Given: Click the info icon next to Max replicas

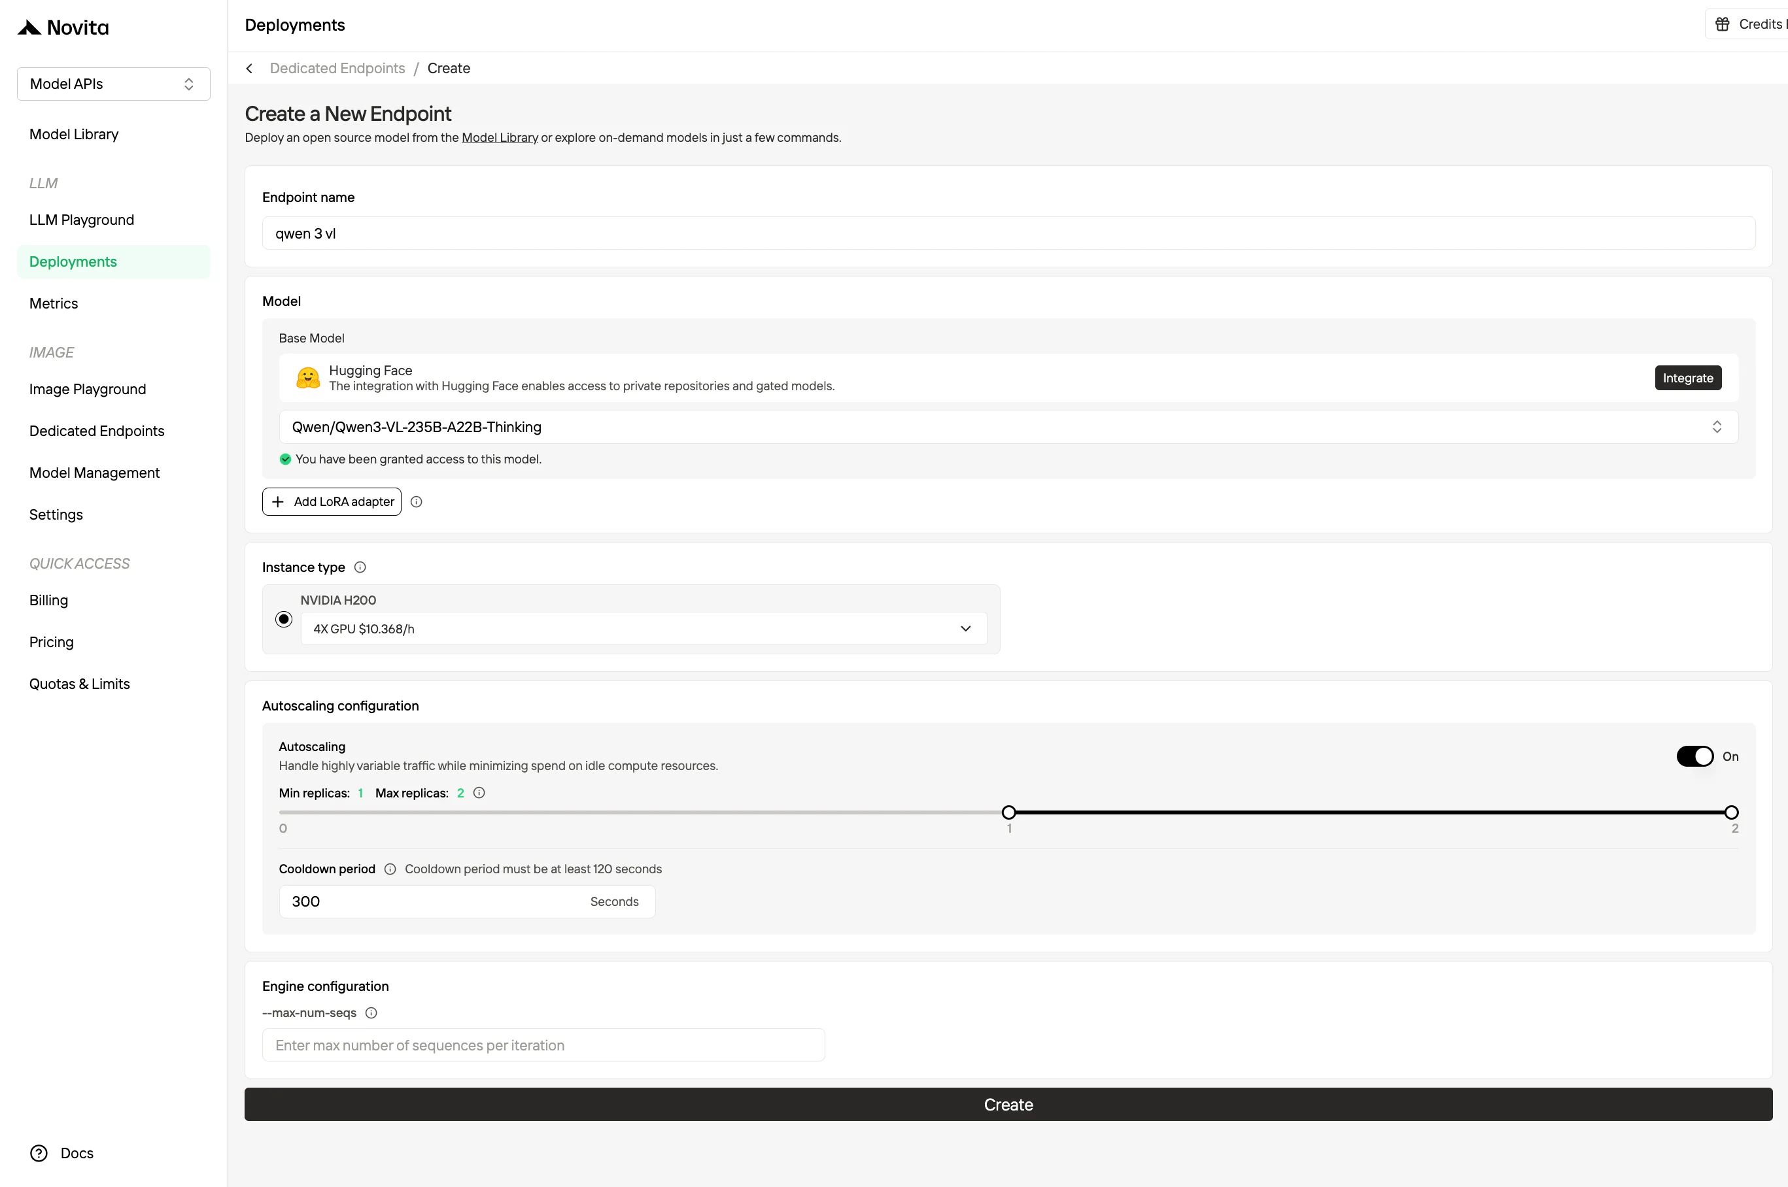Looking at the screenshot, I should point(479,793).
